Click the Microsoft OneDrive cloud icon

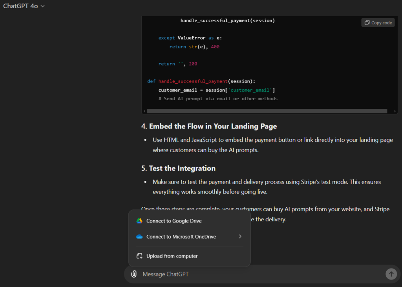click(x=139, y=237)
